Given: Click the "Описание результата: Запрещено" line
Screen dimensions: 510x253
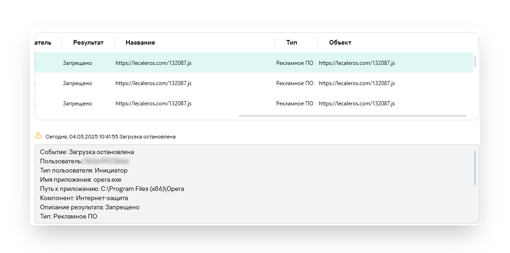Looking at the screenshot, I should (89, 207).
